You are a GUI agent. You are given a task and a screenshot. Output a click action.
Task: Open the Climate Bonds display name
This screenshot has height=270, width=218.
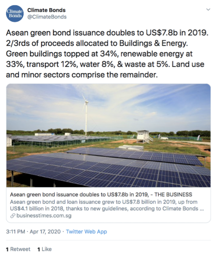coord(47,10)
